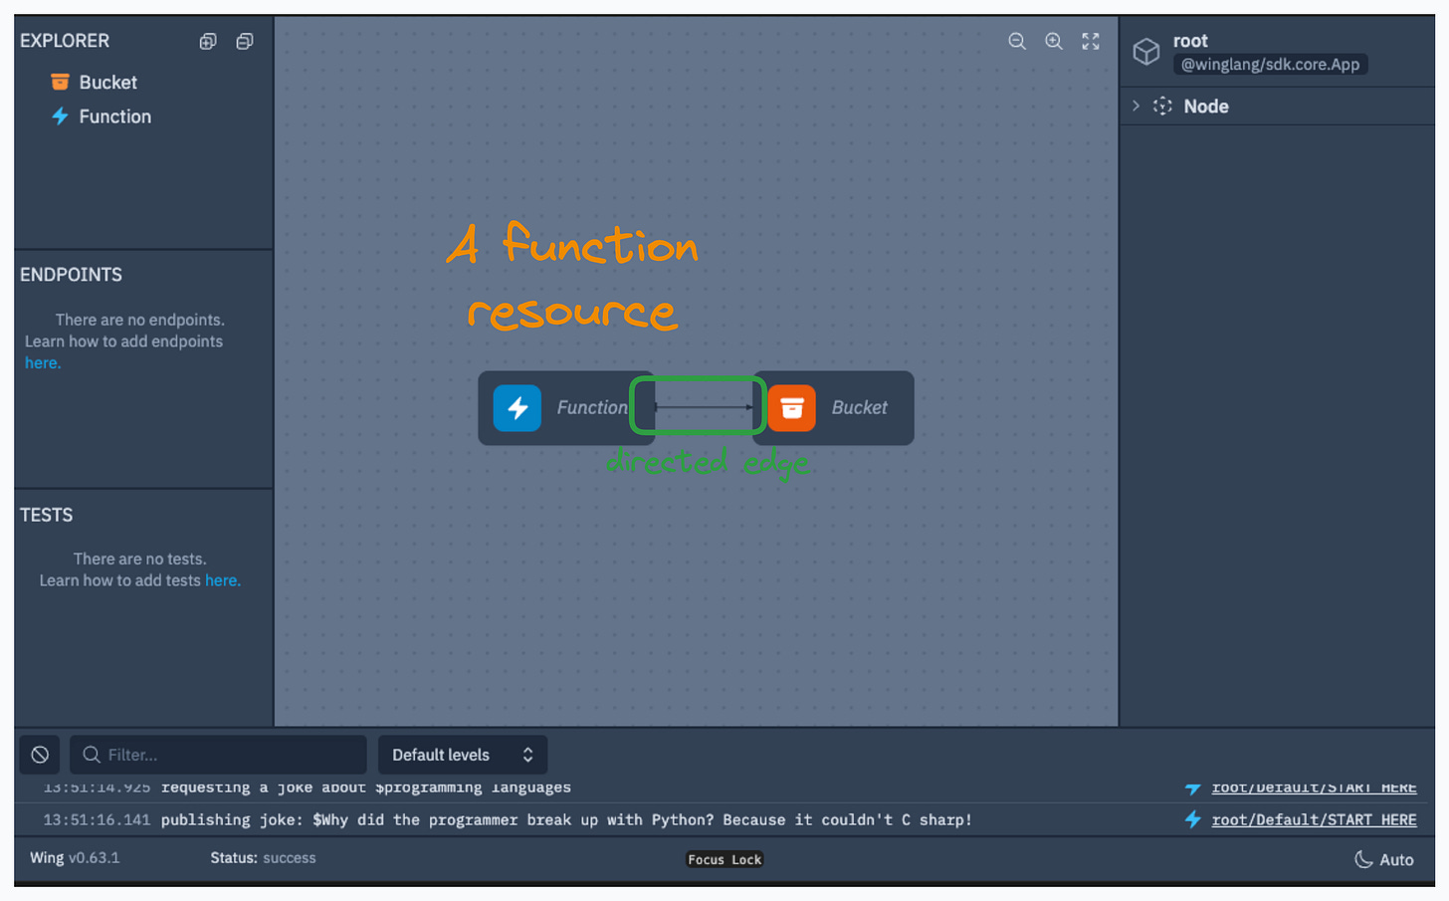Viewport: 1449px width, 901px height.
Task: Open the endpoints 'here' link
Action: pos(42,362)
